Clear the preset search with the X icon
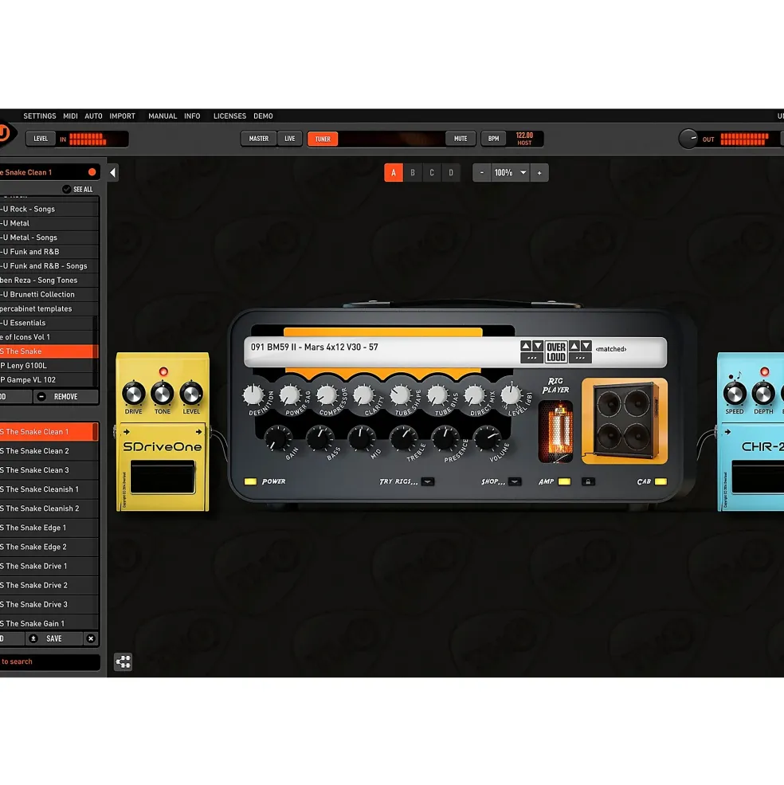 (91, 638)
